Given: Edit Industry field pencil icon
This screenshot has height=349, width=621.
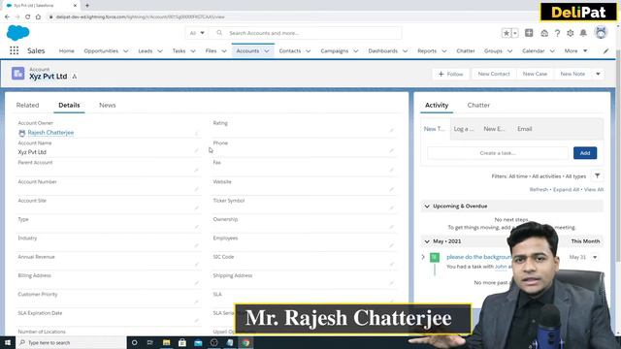Looking at the screenshot, I should (x=196, y=245).
